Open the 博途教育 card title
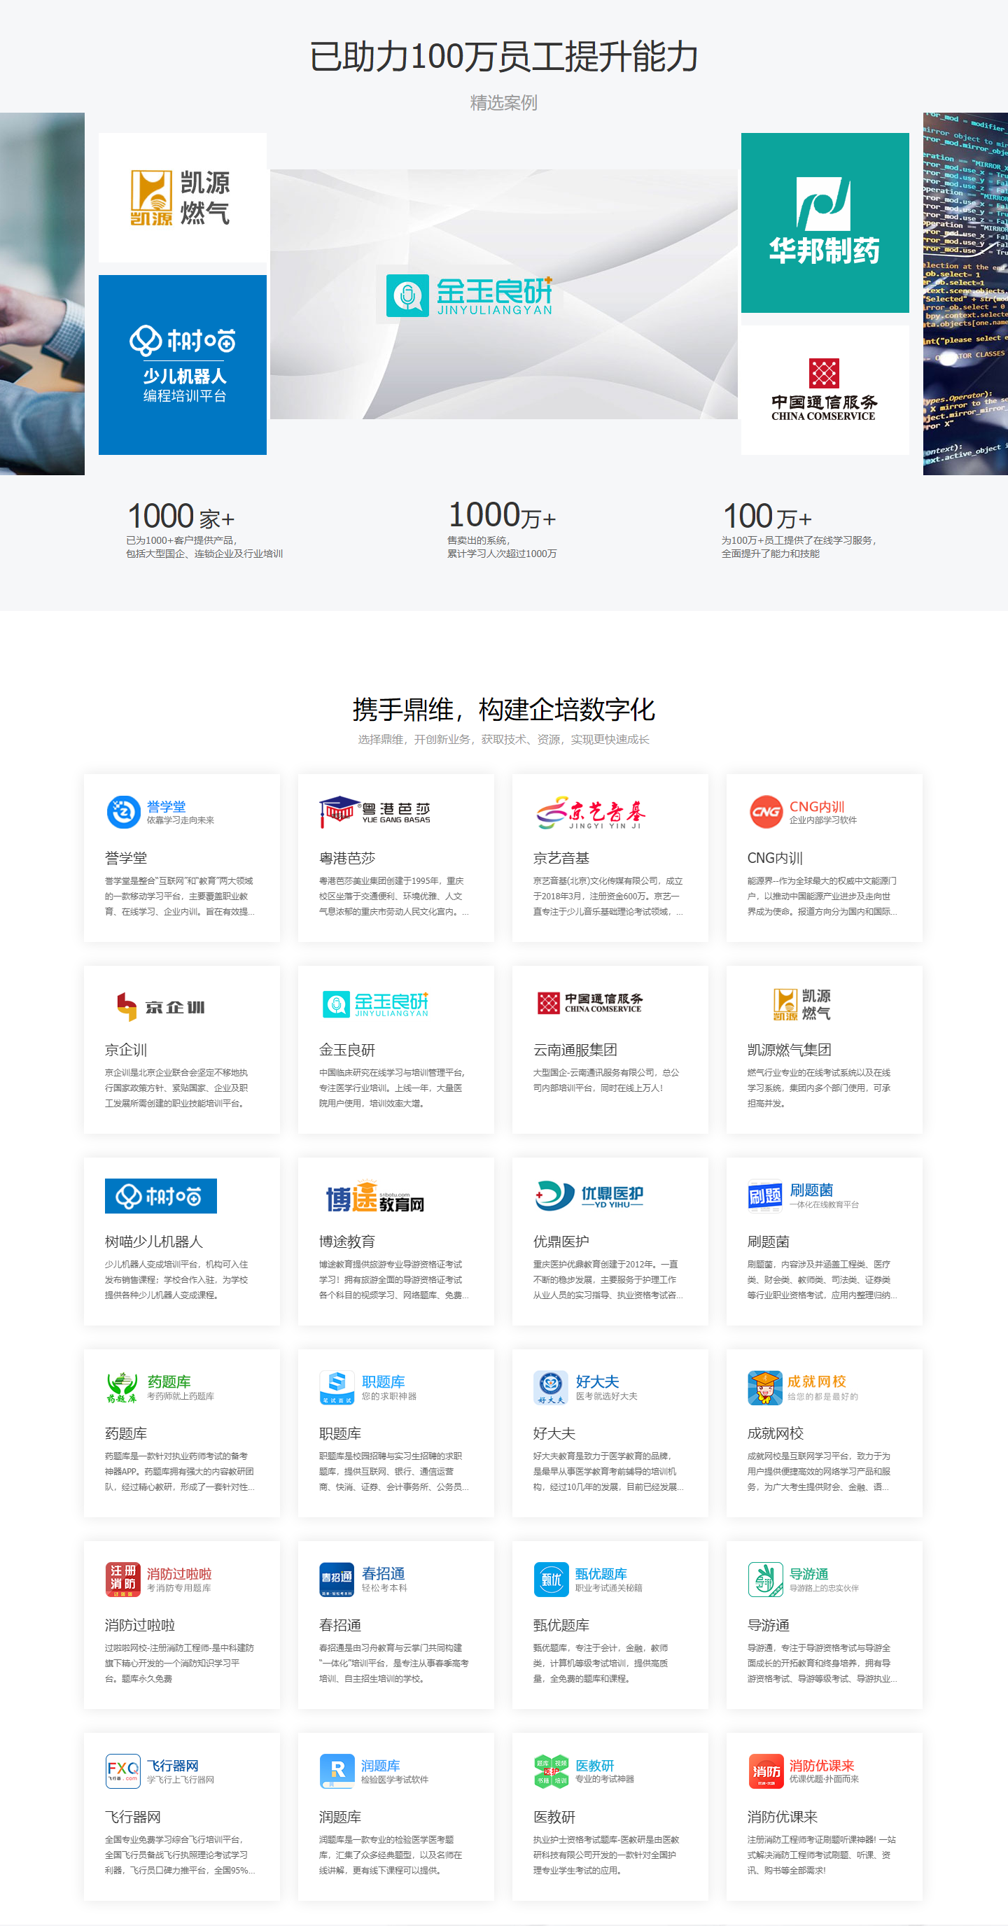The image size is (1008, 1926). click(x=347, y=1241)
